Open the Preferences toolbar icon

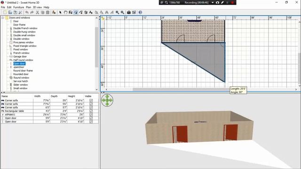click(x=20, y=12)
